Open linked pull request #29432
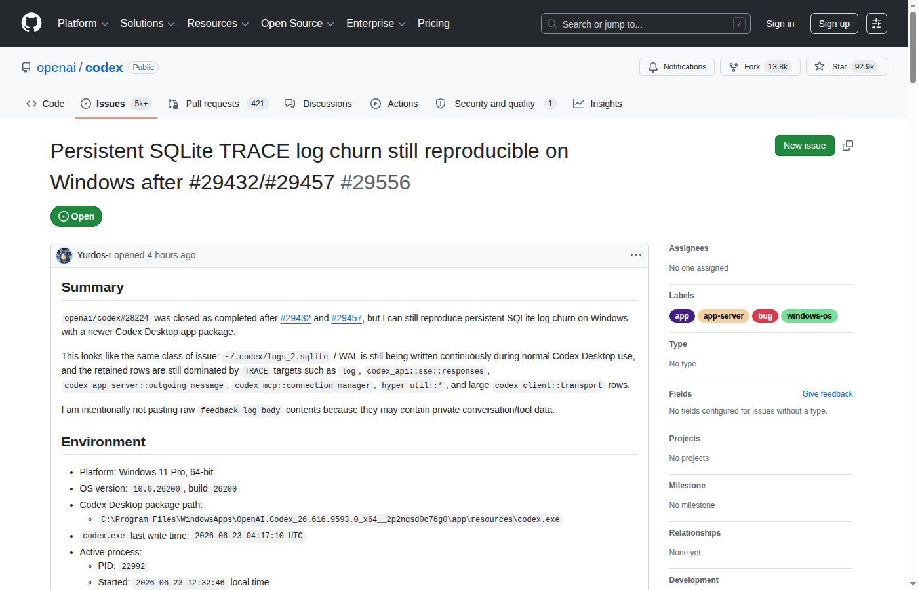Viewport: 918px width, 590px height. point(296,318)
